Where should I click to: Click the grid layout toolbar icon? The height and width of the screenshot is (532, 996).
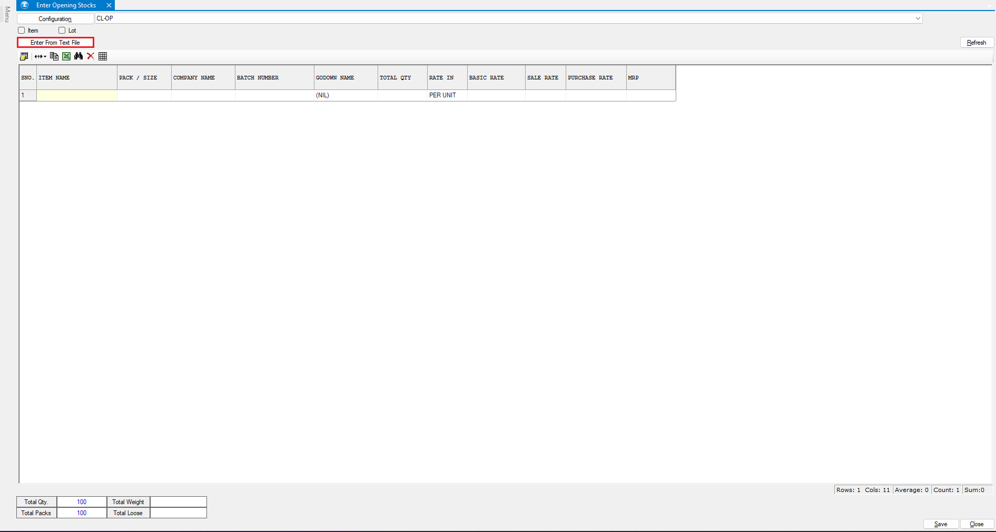pos(103,56)
